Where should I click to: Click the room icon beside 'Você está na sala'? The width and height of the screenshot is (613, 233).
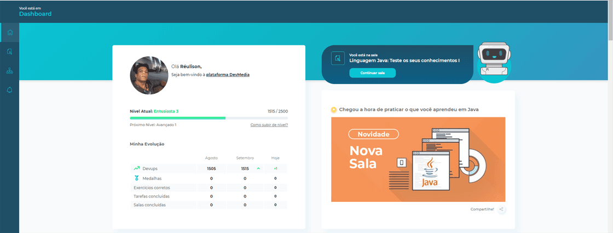(338, 58)
